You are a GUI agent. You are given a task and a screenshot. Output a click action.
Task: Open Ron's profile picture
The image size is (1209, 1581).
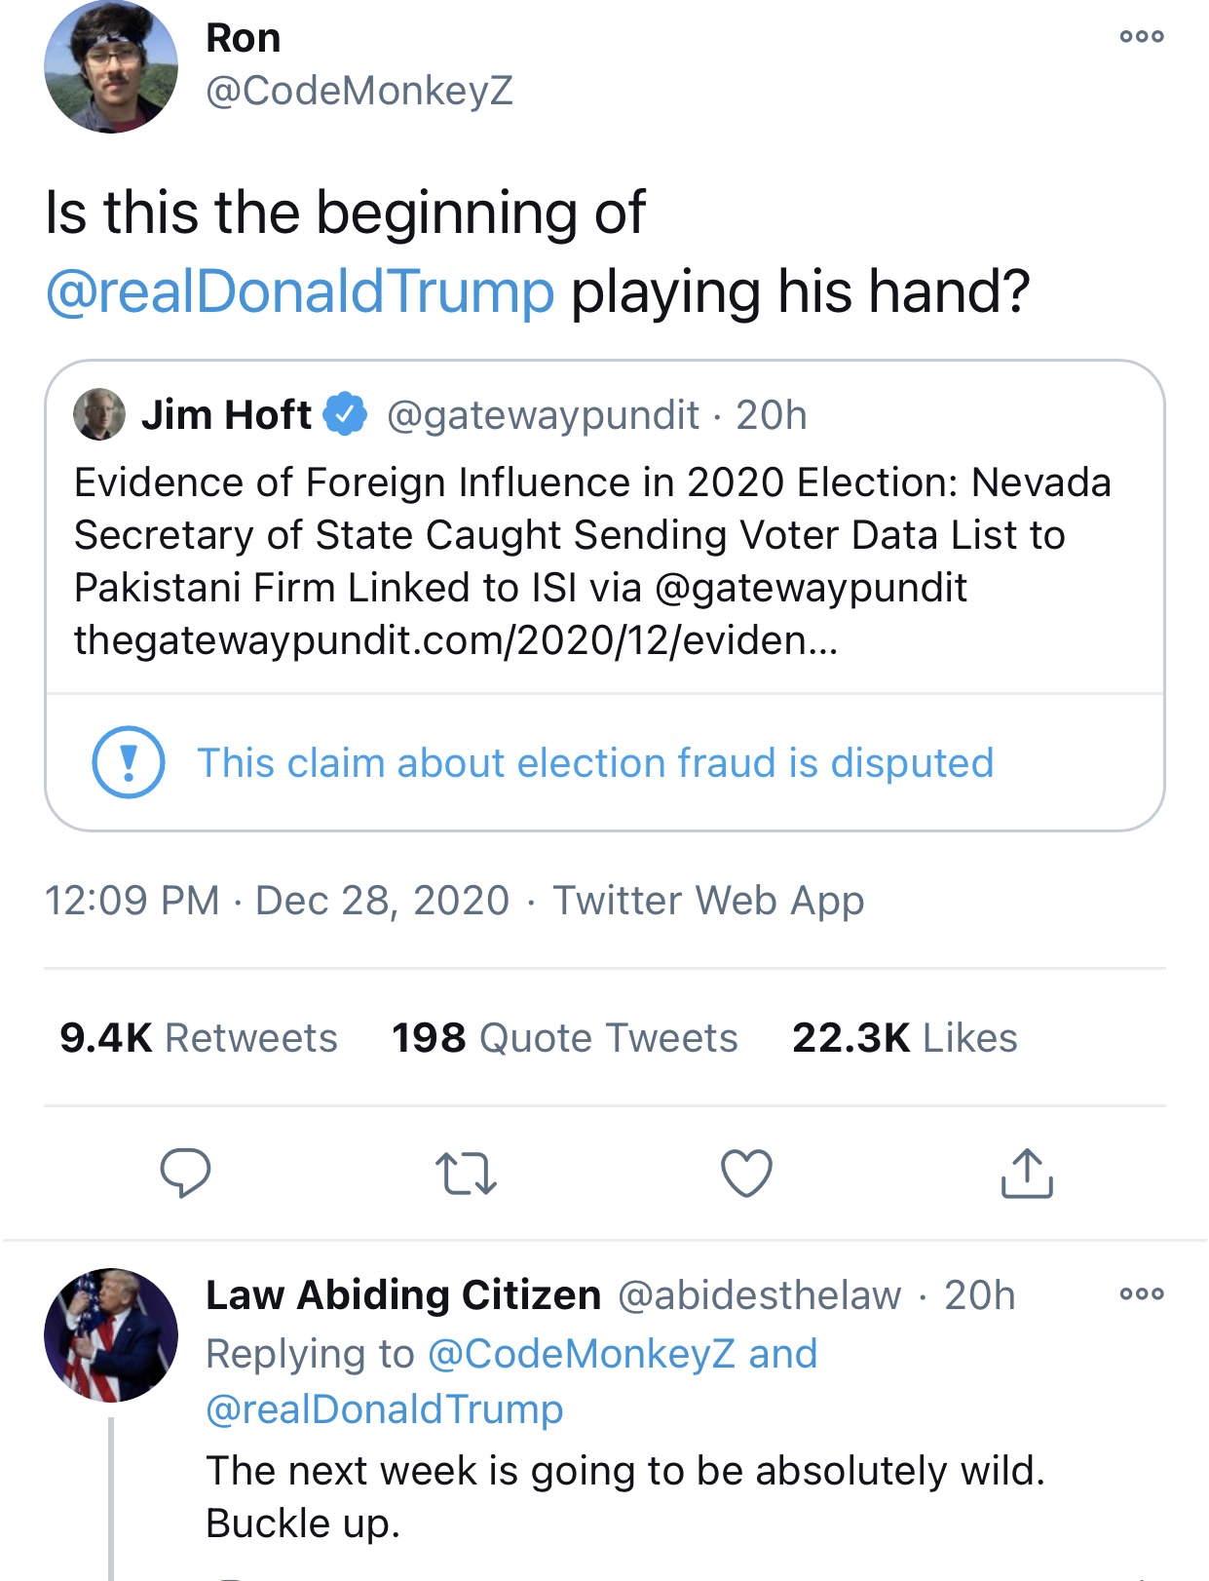point(111,67)
